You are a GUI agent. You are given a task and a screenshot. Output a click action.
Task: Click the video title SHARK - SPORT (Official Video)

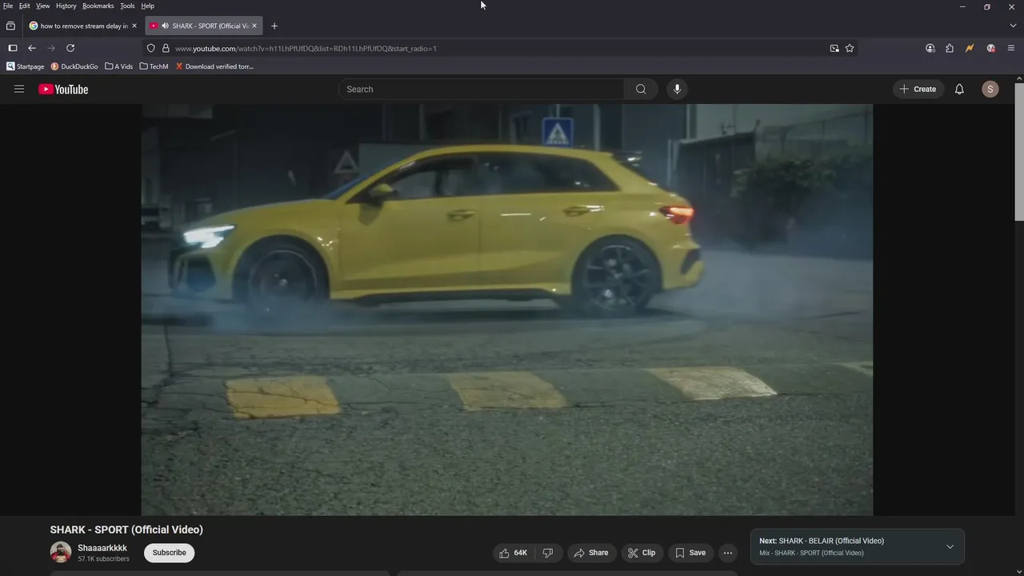click(126, 530)
